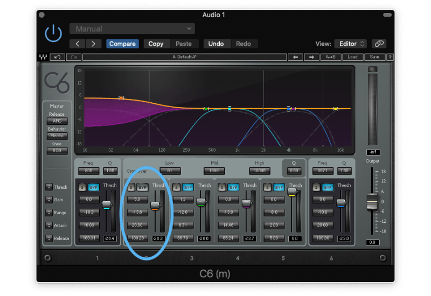This screenshot has width=431, height=296.
Task: Load the next Waves preset with right arrow
Action: pyautogui.click(x=311, y=57)
